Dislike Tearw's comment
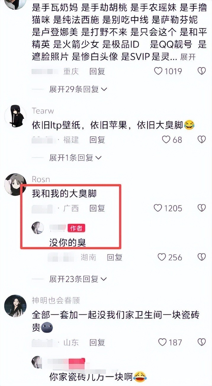The image size is (212, 386). 202,140
